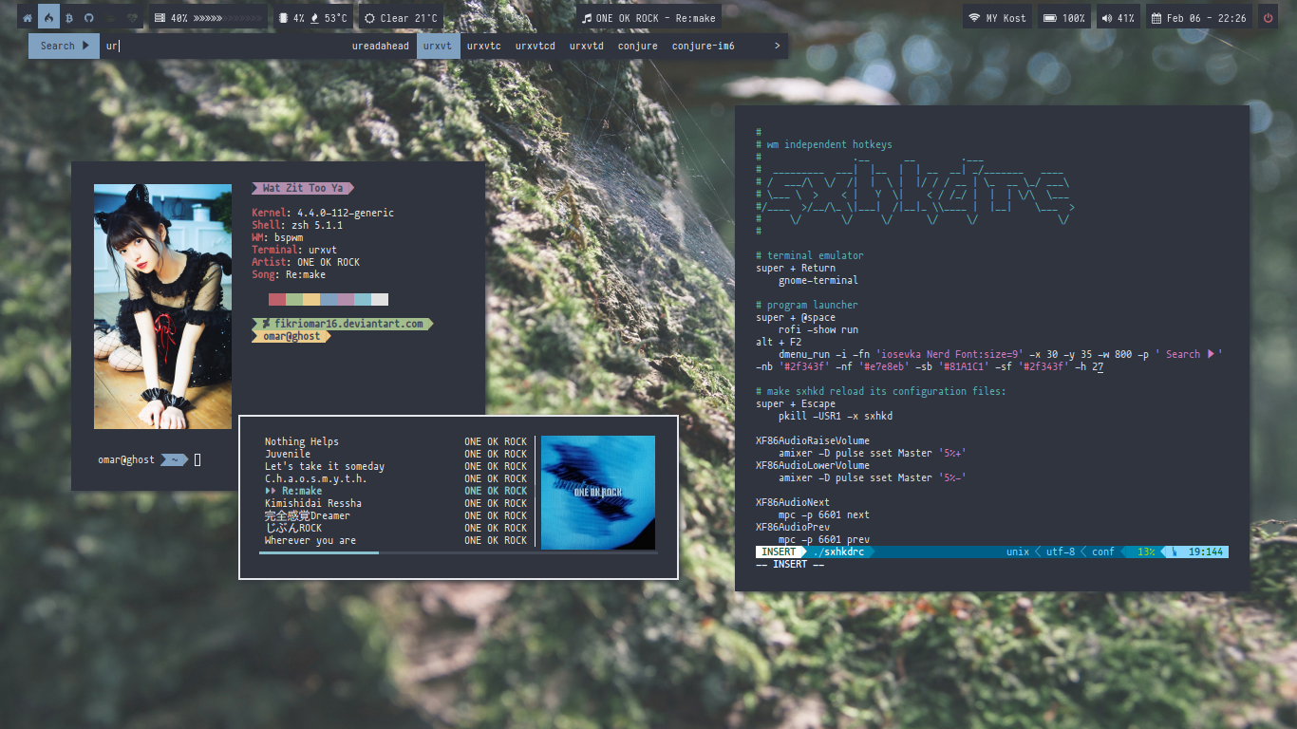Image resolution: width=1297 pixels, height=729 pixels.
Task: Select the active fire workspace icon
Action: click(x=48, y=17)
